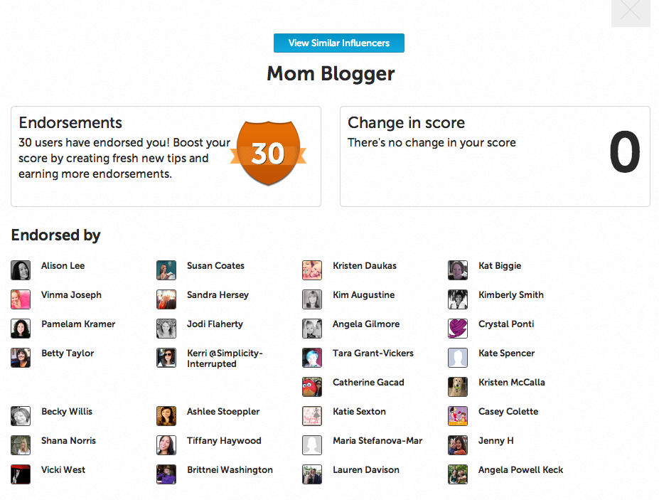Close the Mom Blogger dialog
This screenshot has height=500, width=659.
coord(631,13)
